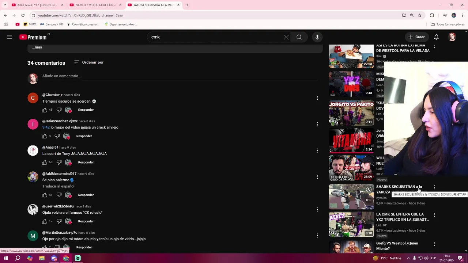Open Todos los marcadores folder
The width and height of the screenshot is (468, 263).
[x=448, y=24]
